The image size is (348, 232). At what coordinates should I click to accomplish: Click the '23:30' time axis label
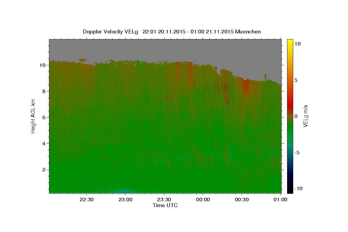[x=164, y=200]
